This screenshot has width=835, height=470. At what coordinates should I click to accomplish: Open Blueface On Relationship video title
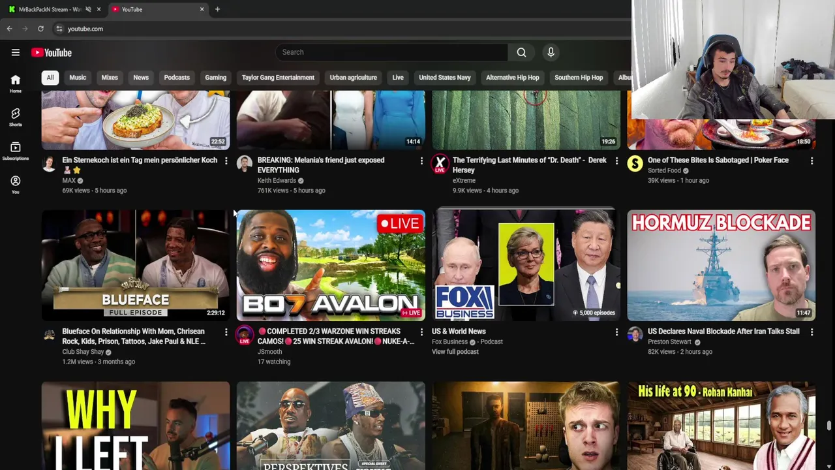click(134, 336)
